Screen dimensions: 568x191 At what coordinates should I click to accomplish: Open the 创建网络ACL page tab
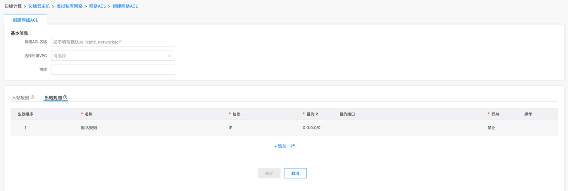click(x=25, y=20)
